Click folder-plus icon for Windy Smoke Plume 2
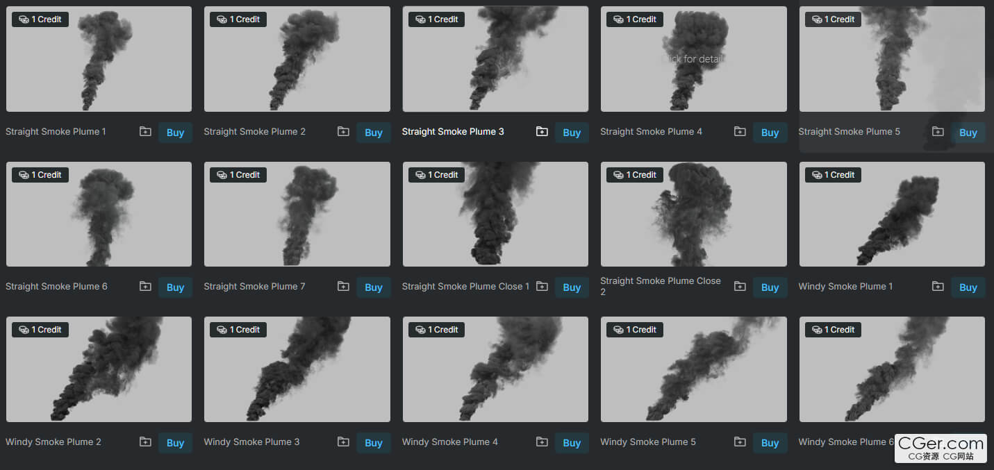994x470 pixels. tap(145, 442)
